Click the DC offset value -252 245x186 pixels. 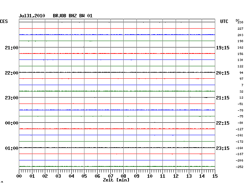[x=239, y=167]
